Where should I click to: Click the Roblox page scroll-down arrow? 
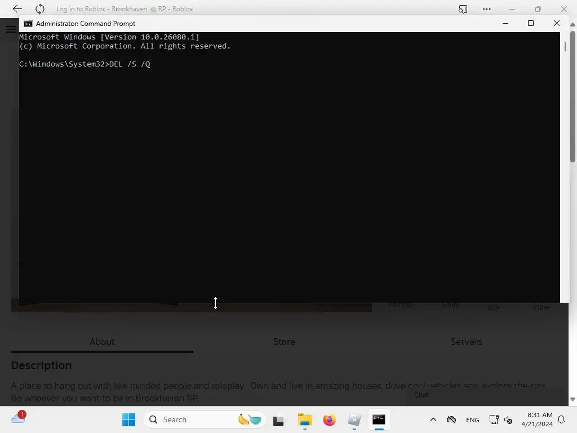click(x=572, y=400)
